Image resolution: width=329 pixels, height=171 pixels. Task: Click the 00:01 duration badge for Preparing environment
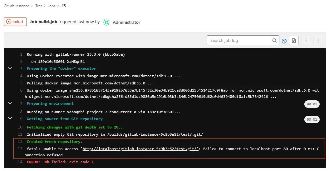pyautogui.click(x=312, y=104)
